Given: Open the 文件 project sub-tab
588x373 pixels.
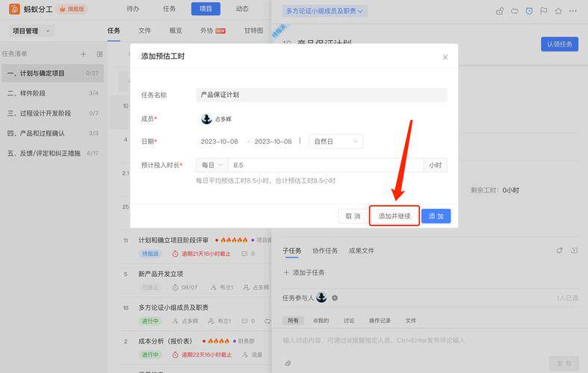Looking at the screenshot, I should tap(144, 31).
